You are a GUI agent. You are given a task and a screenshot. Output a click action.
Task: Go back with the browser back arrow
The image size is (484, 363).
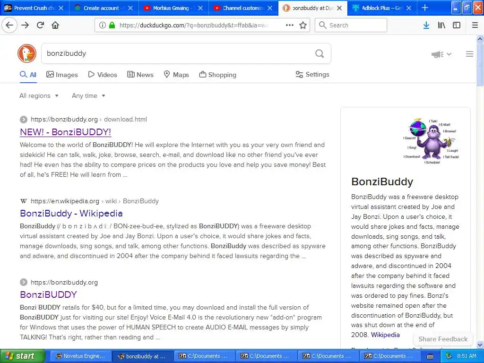[9, 25]
